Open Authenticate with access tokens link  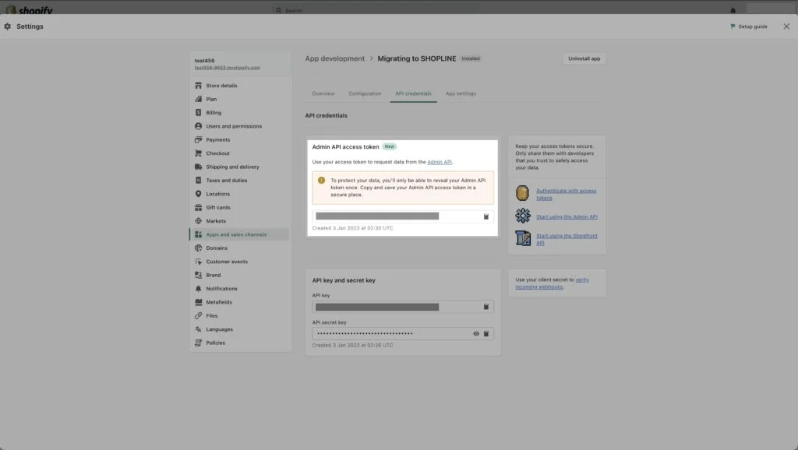(566, 194)
